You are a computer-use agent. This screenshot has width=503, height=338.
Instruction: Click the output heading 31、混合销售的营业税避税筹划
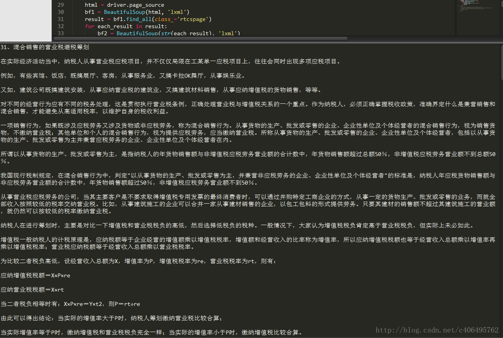pos(45,47)
